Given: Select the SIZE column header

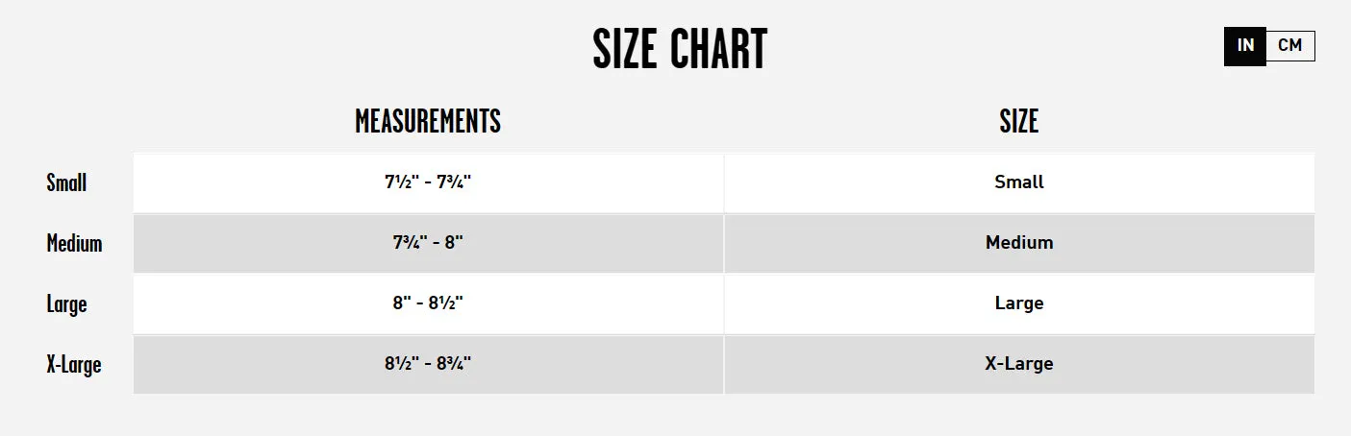Looking at the screenshot, I should [x=1019, y=122].
